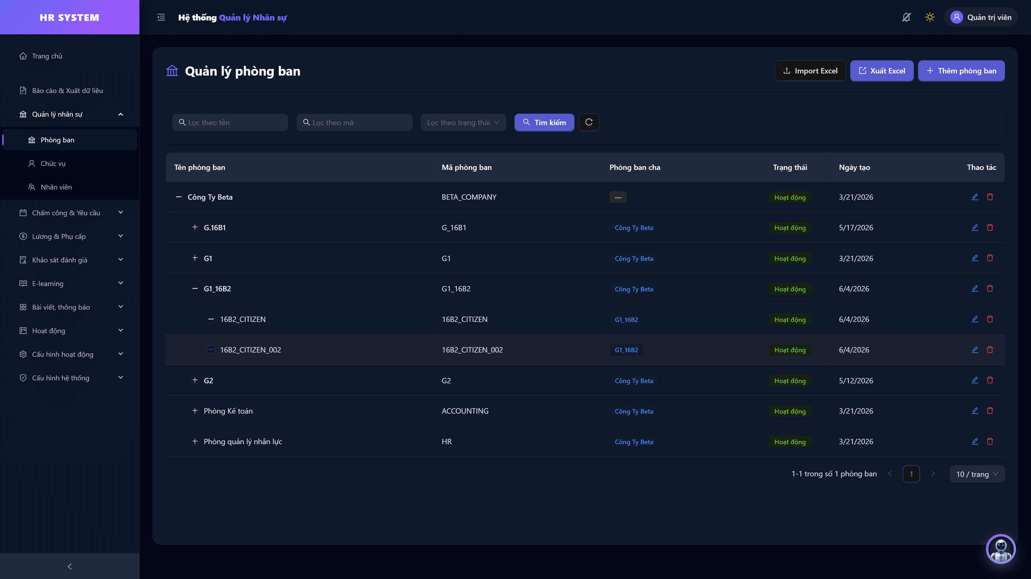Go to pagination page 1
Screen dimensions: 1031x579
click(911, 474)
